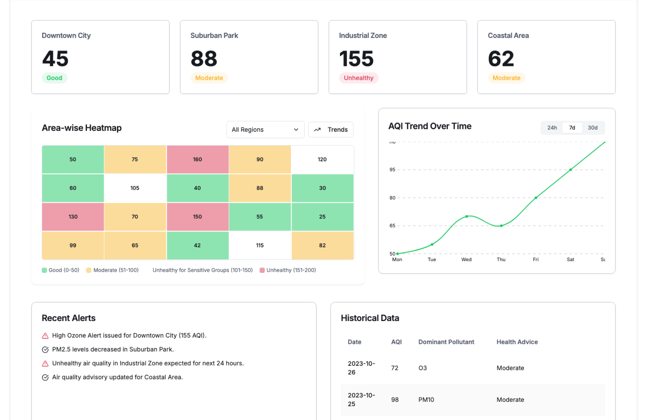Click the green Good legend swatch

click(x=44, y=270)
